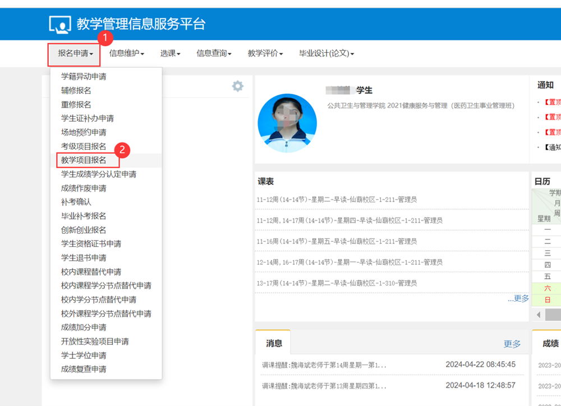
Task: Select 辅修报名 in the dropdown list
Action: (77, 90)
